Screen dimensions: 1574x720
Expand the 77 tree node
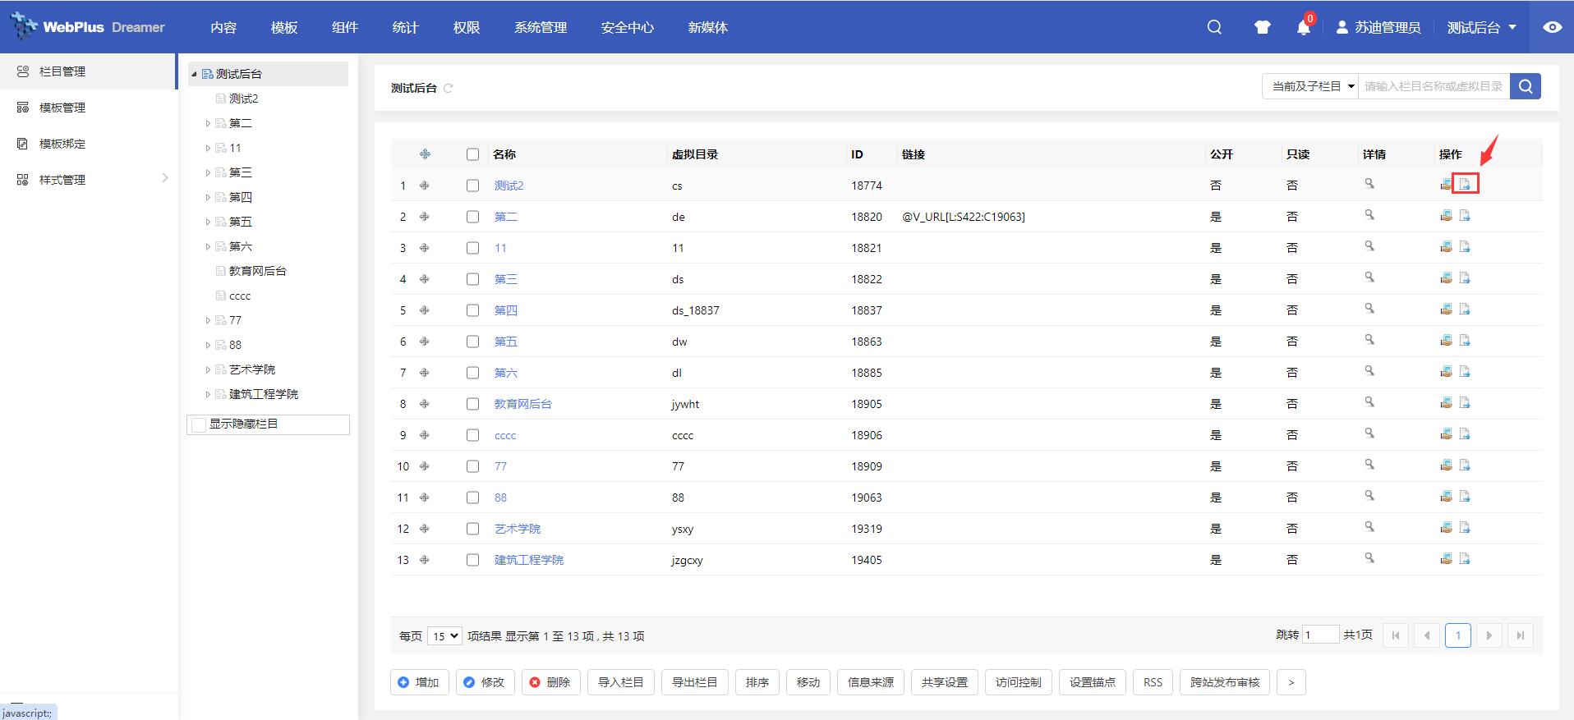[x=208, y=320]
